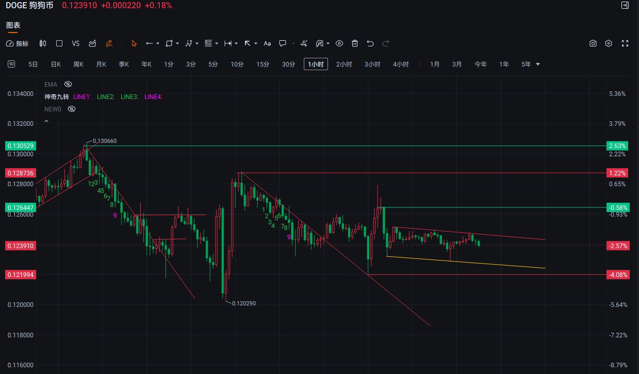The width and height of the screenshot is (639, 374).
Task: Select the 日K daily candle interval
Action: pyautogui.click(x=56, y=64)
